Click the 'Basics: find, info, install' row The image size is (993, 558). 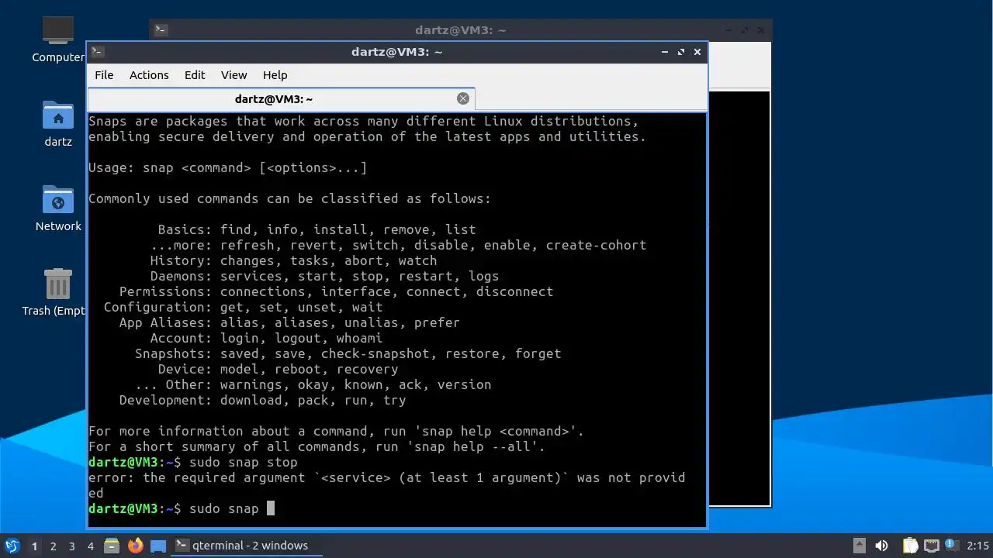point(317,229)
